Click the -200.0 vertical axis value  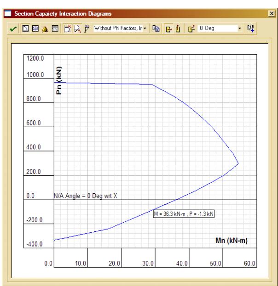(35, 220)
